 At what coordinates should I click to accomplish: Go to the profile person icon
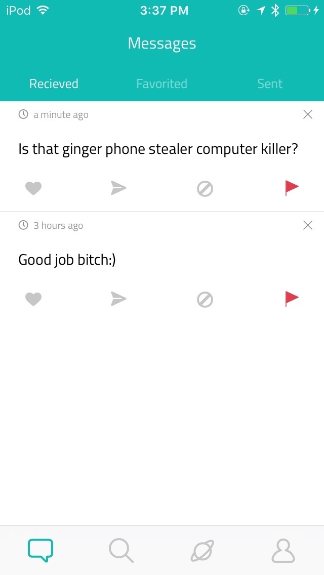283,551
